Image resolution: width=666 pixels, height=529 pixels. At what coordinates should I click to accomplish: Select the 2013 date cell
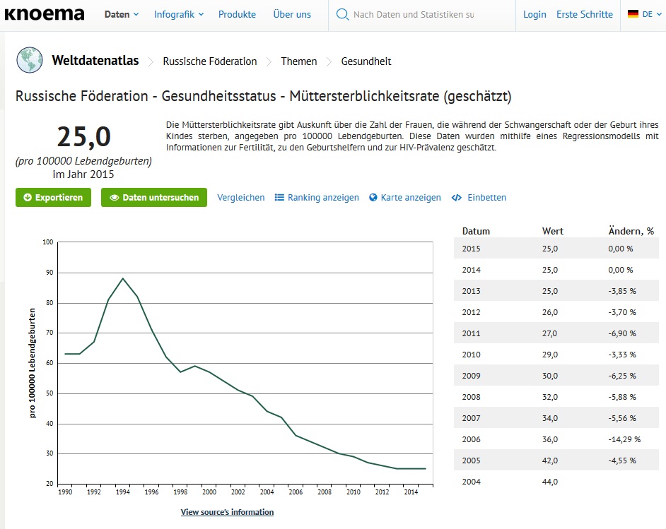click(471, 291)
